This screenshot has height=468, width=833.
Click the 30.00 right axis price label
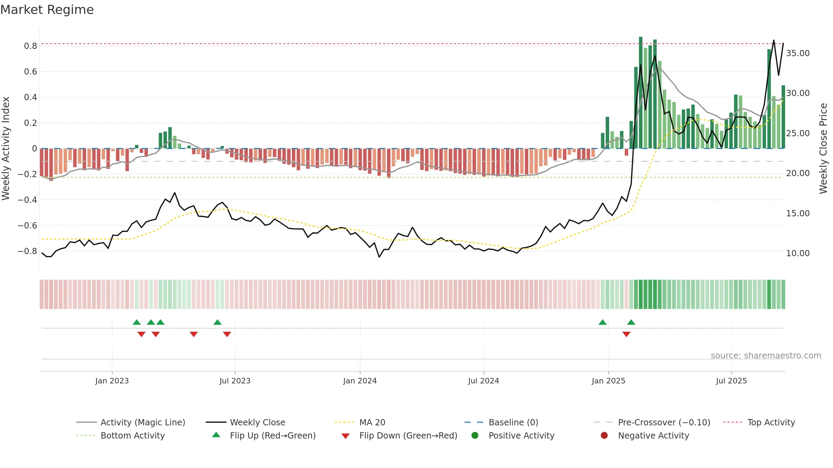pos(798,93)
